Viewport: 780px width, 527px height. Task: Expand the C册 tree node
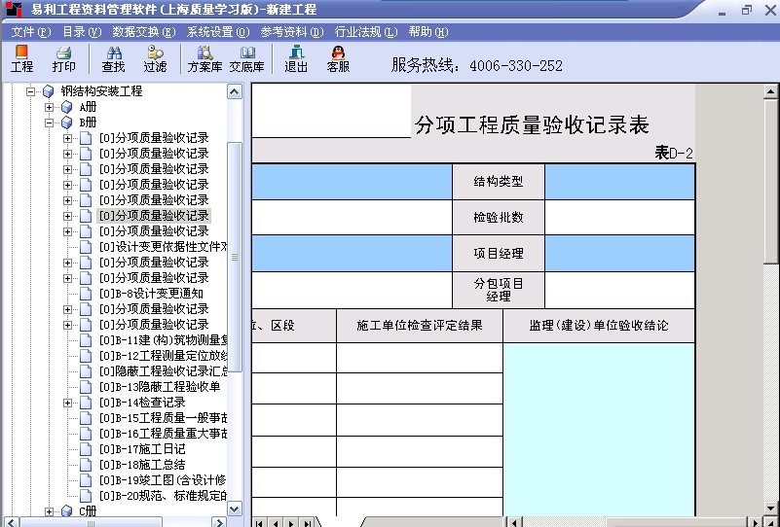tap(50, 511)
